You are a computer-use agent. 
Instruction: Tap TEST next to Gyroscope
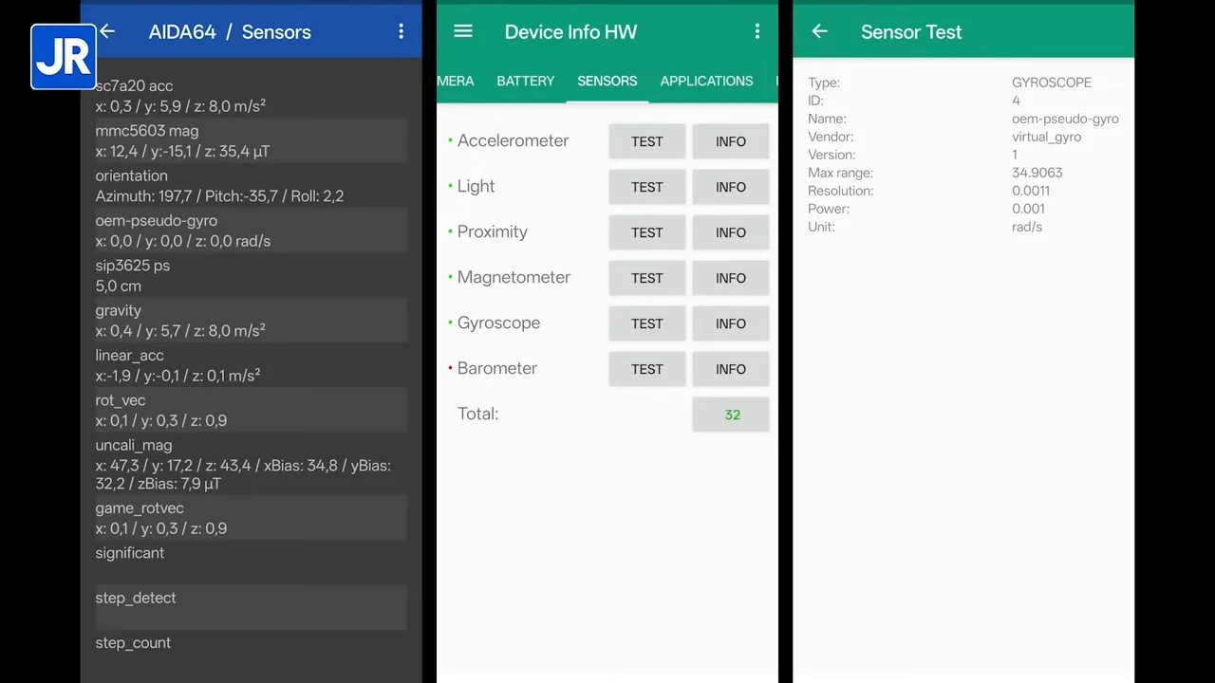click(x=646, y=323)
